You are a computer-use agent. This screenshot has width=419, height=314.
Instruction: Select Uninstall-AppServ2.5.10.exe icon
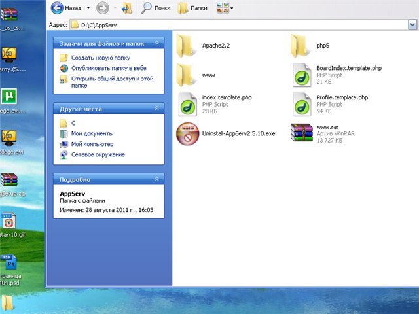pyautogui.click(x=188, y=133)
